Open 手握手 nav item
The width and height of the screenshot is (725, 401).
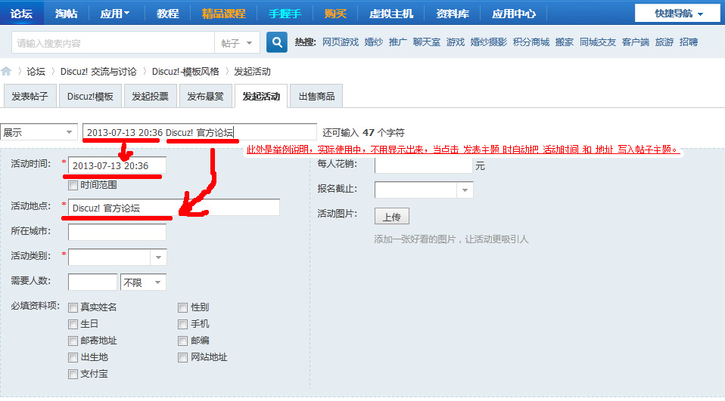point(285,14)
